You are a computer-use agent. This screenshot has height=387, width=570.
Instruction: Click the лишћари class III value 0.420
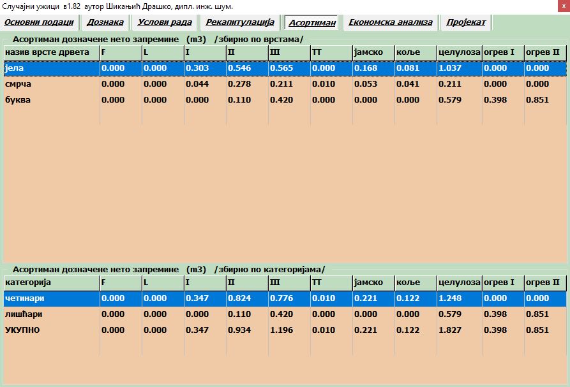coord(281,314)
